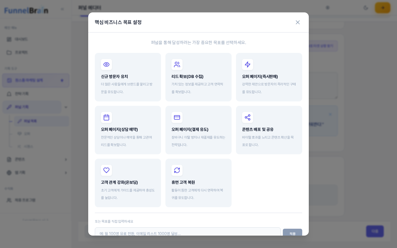This screenshot has width=397, height=248.
Task: Choose the 오퍼 페이지(상담 예약) goal title
Action: pyautogui.click(x=119, y=130)
